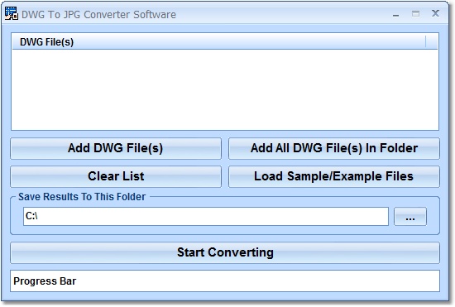The height and width of the screenshot is (307, 455).
Task: Clear the file list
Action: point(116,176)
